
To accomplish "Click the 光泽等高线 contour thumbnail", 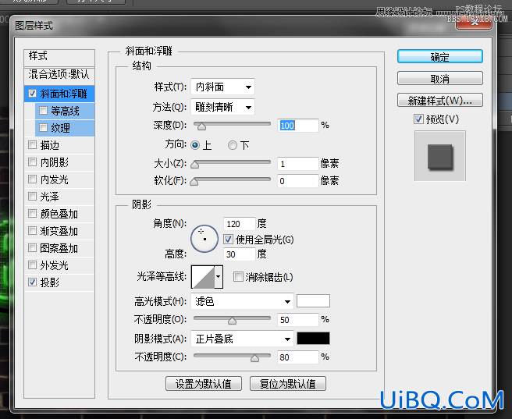I will [x=203, y=277].
